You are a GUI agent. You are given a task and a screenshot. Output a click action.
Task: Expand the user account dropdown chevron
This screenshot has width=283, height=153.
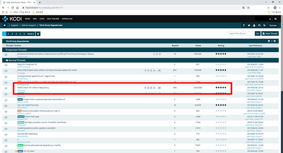coord(270,19)
